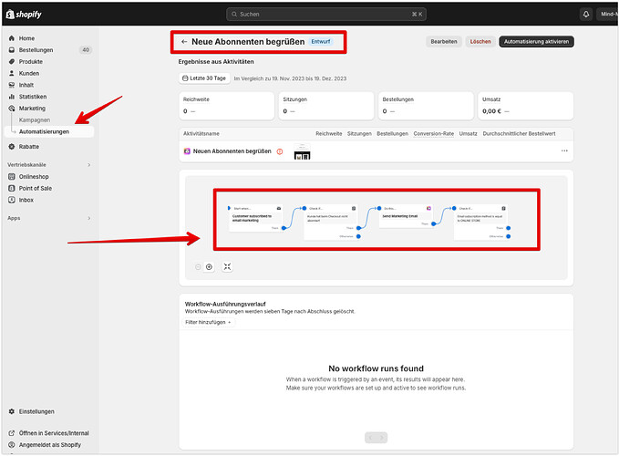
Task: Click the Kunden person icon
Action: coord(12,74)
